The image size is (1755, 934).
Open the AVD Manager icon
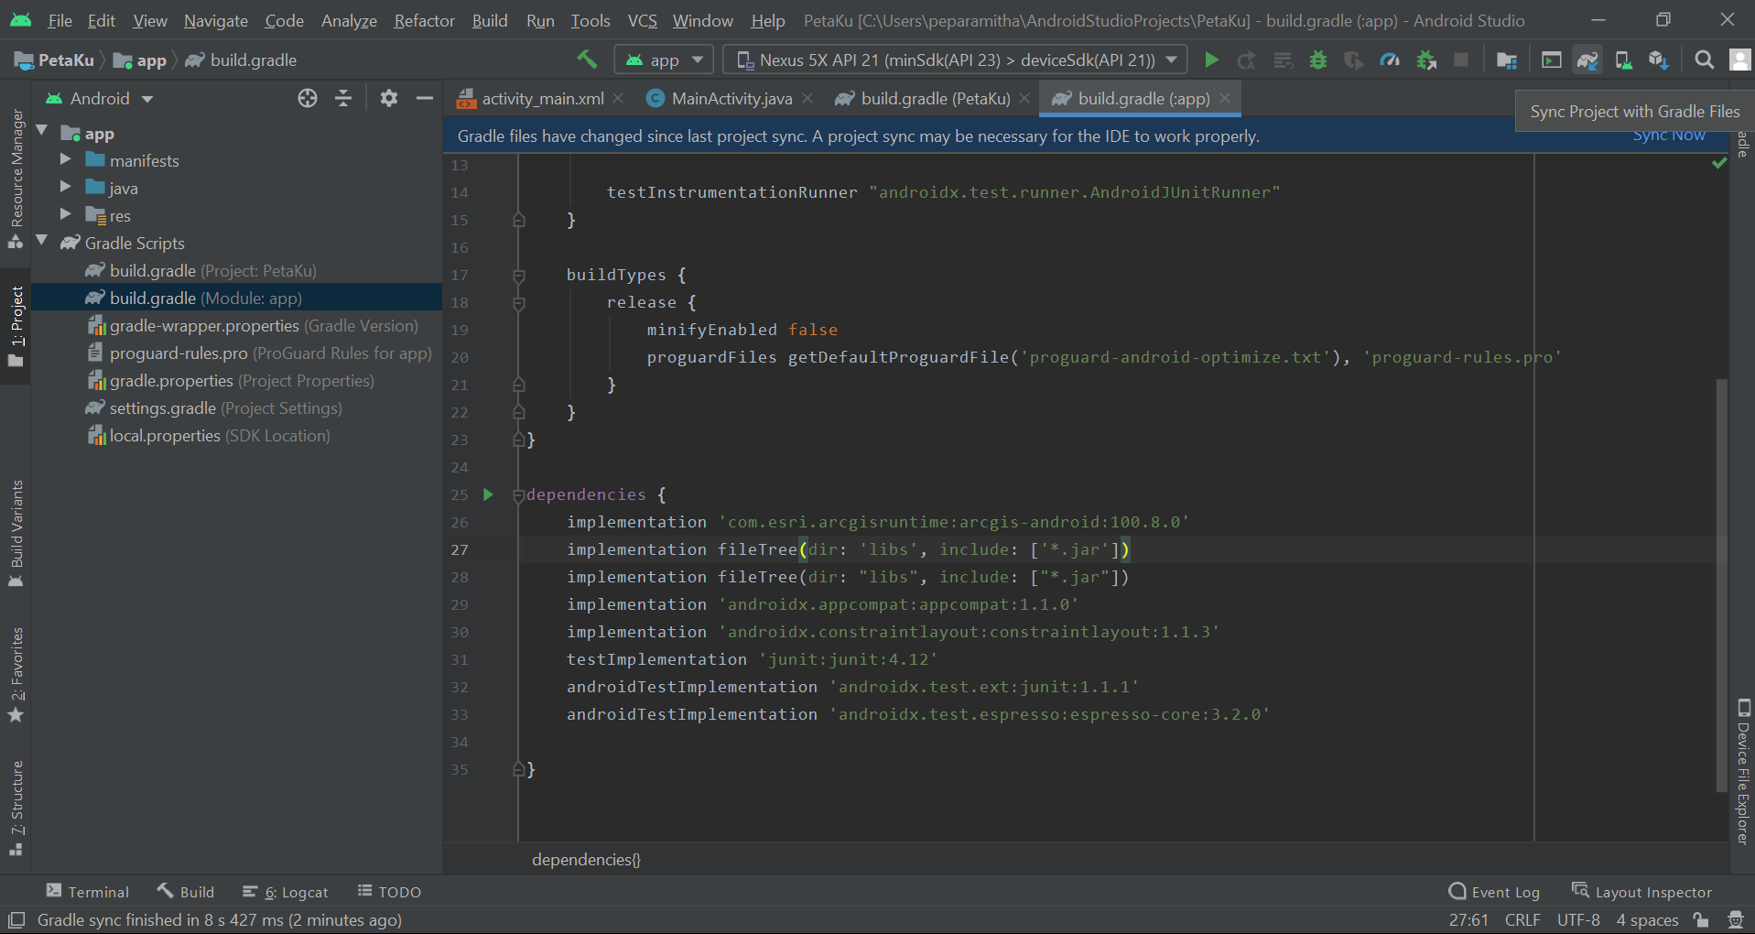pos(1623,60)
